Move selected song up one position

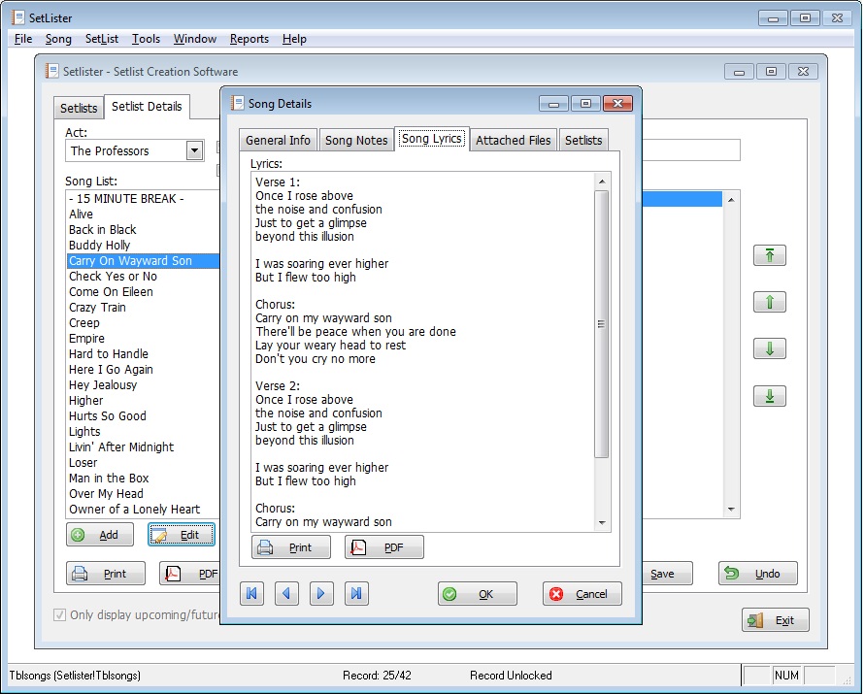tap(769, 302)
